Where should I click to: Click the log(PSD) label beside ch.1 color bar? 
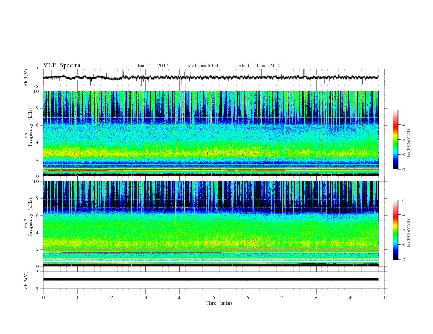[x=409, y=142]
